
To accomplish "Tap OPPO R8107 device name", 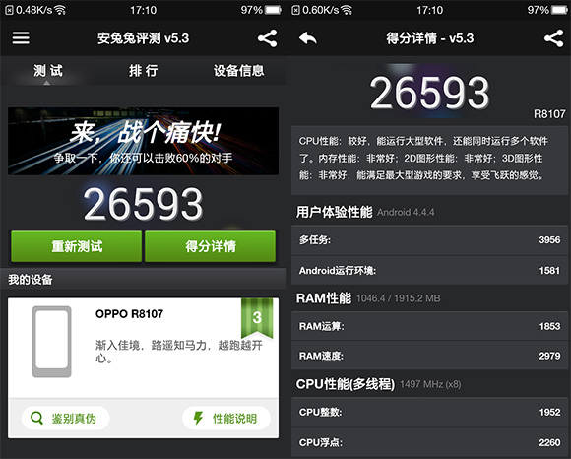I will point(129,314).
